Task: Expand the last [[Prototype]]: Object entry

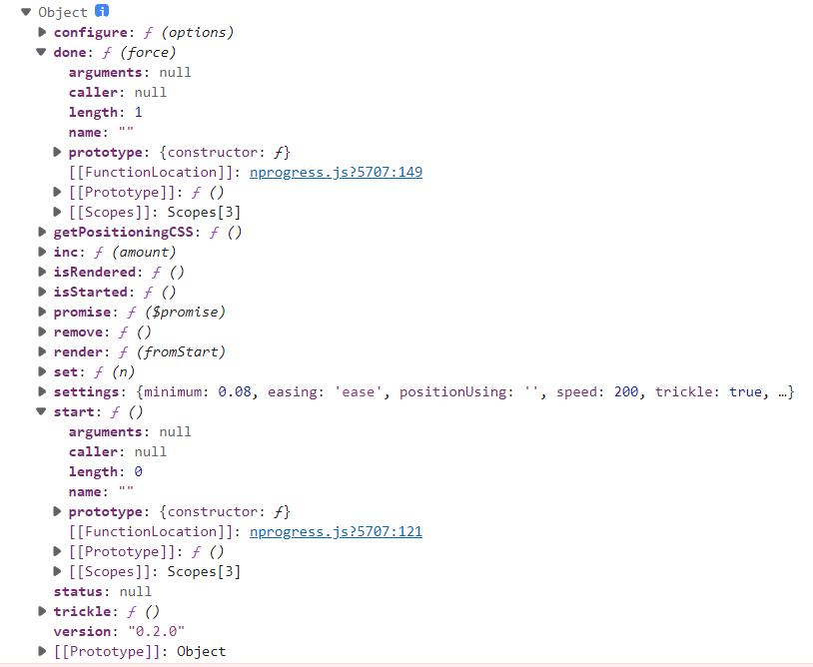Action: [x=42, y=651]
